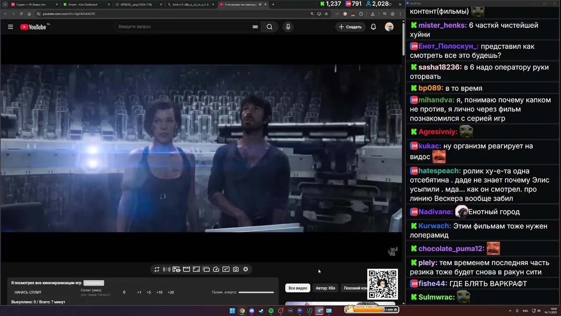Click username mihandva in chat
Image resolution: width=561 pixels, height=316 pixels.
pyautogui.click(x=436, y=100)
